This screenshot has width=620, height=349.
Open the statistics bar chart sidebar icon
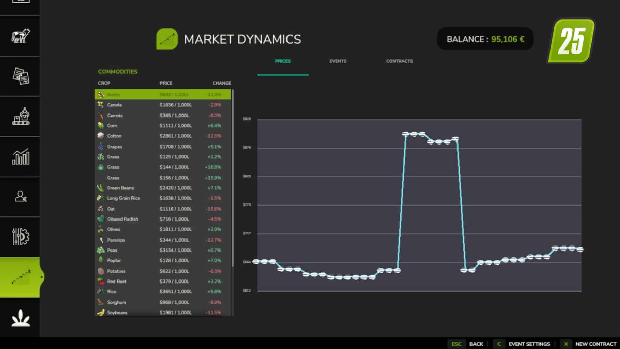pyautogui.click(x=20, y=156)
